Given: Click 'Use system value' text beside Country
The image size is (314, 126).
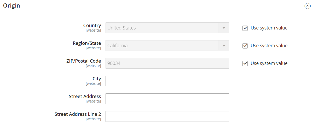Looking at the screenshot, I should 269,28.
